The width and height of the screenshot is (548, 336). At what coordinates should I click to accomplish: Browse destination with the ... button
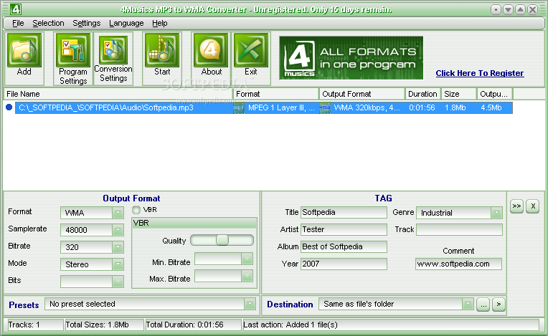pyautogui.click(x=483, y=304)
